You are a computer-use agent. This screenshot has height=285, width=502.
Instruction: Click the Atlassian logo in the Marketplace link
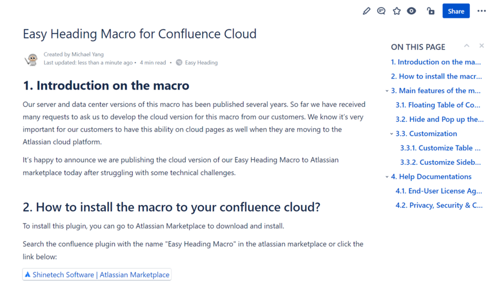28,275
